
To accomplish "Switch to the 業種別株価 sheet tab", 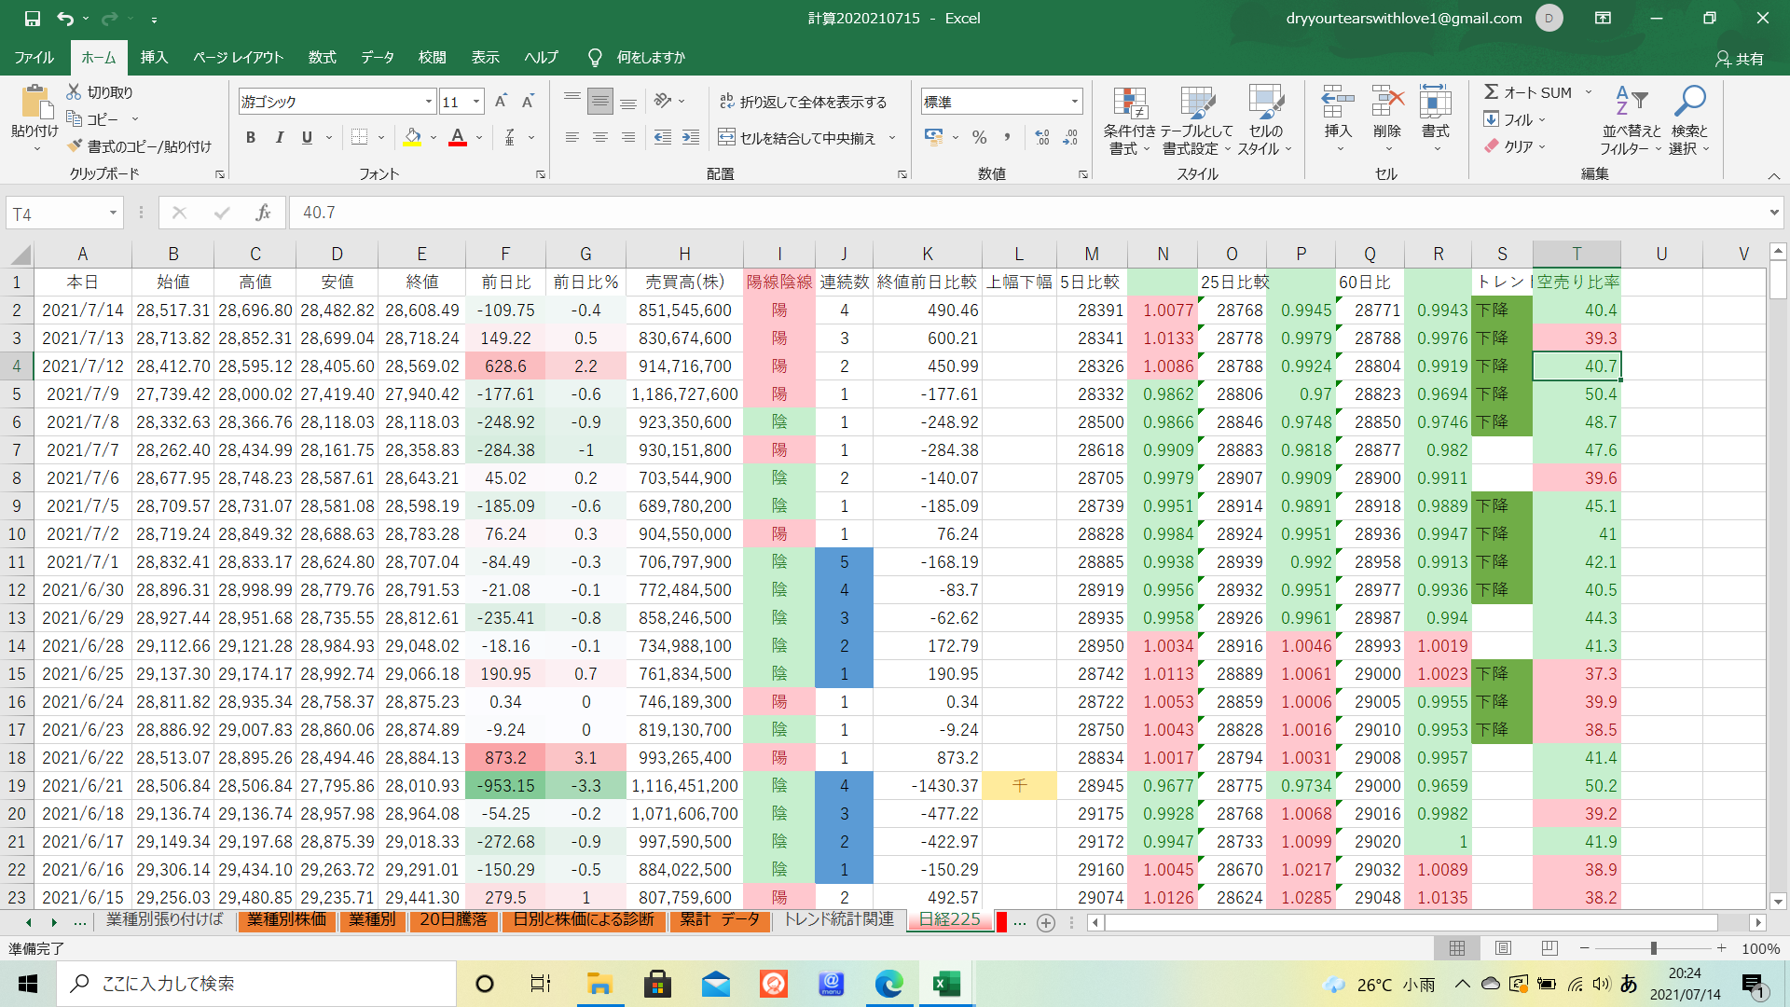I will click(286, 919).
